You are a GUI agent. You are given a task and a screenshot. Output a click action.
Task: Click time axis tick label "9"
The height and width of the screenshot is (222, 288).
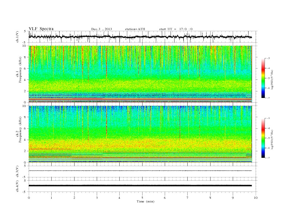pos(233,198)
